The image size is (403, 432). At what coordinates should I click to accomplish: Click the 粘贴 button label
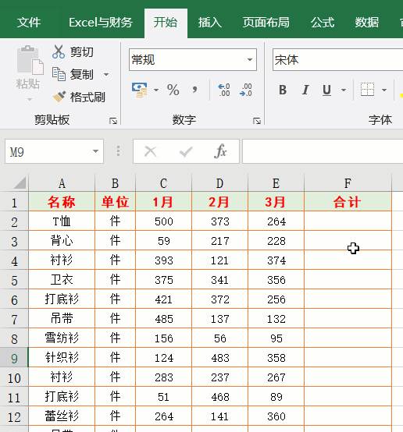(27, 83)
